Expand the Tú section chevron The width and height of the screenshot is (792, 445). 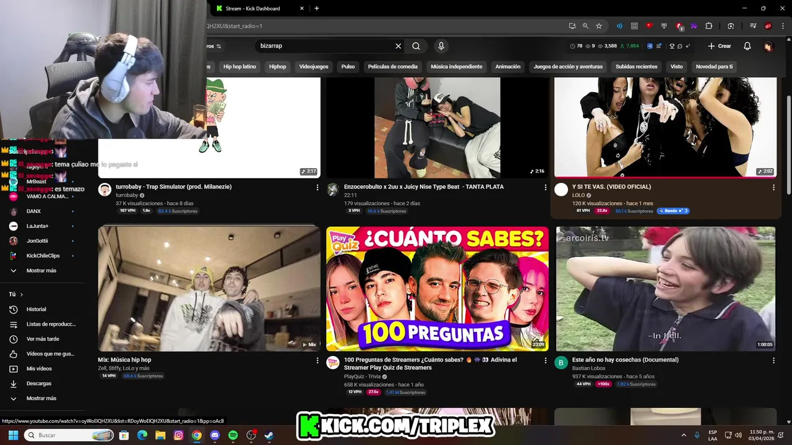click(22, 295)
